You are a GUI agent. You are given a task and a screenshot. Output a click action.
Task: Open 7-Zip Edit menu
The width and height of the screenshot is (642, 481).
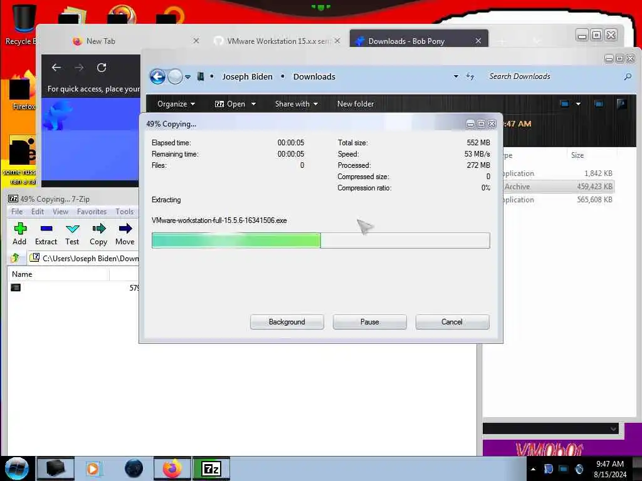pos(37,212)
